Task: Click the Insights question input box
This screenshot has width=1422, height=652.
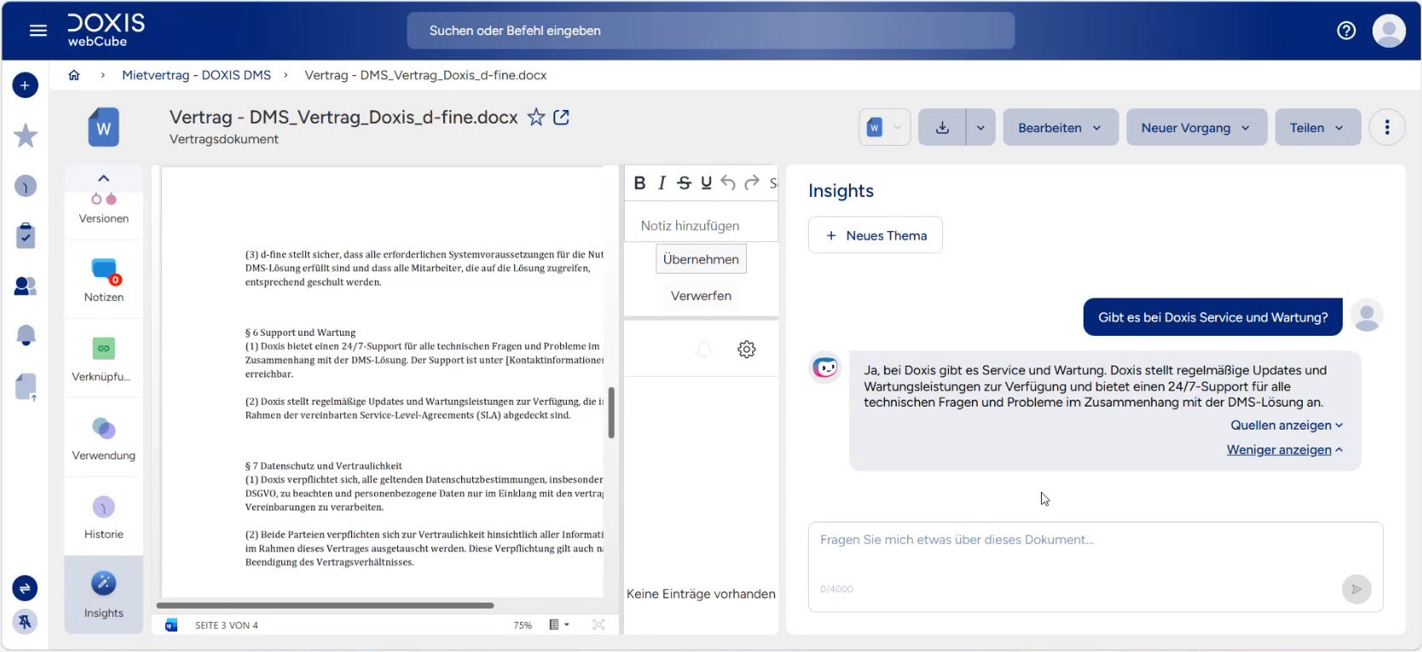Action: (1095, 567)
